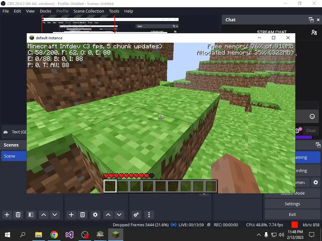This screenshot has width=322, height=241.
Task: Open Google Chrome from taskbar
Action: pos(54,235)
